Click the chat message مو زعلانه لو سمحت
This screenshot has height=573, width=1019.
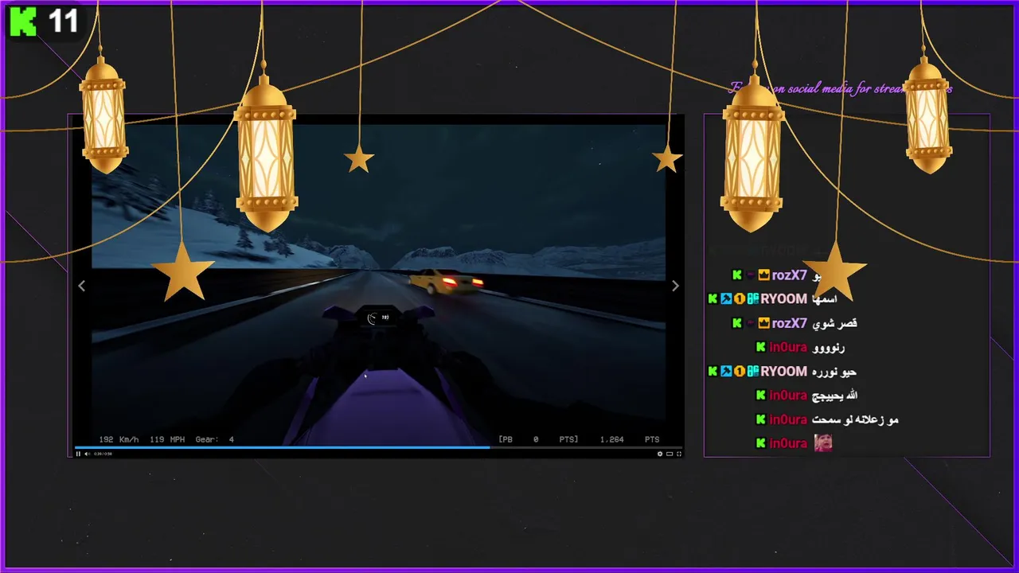[856, 419]
